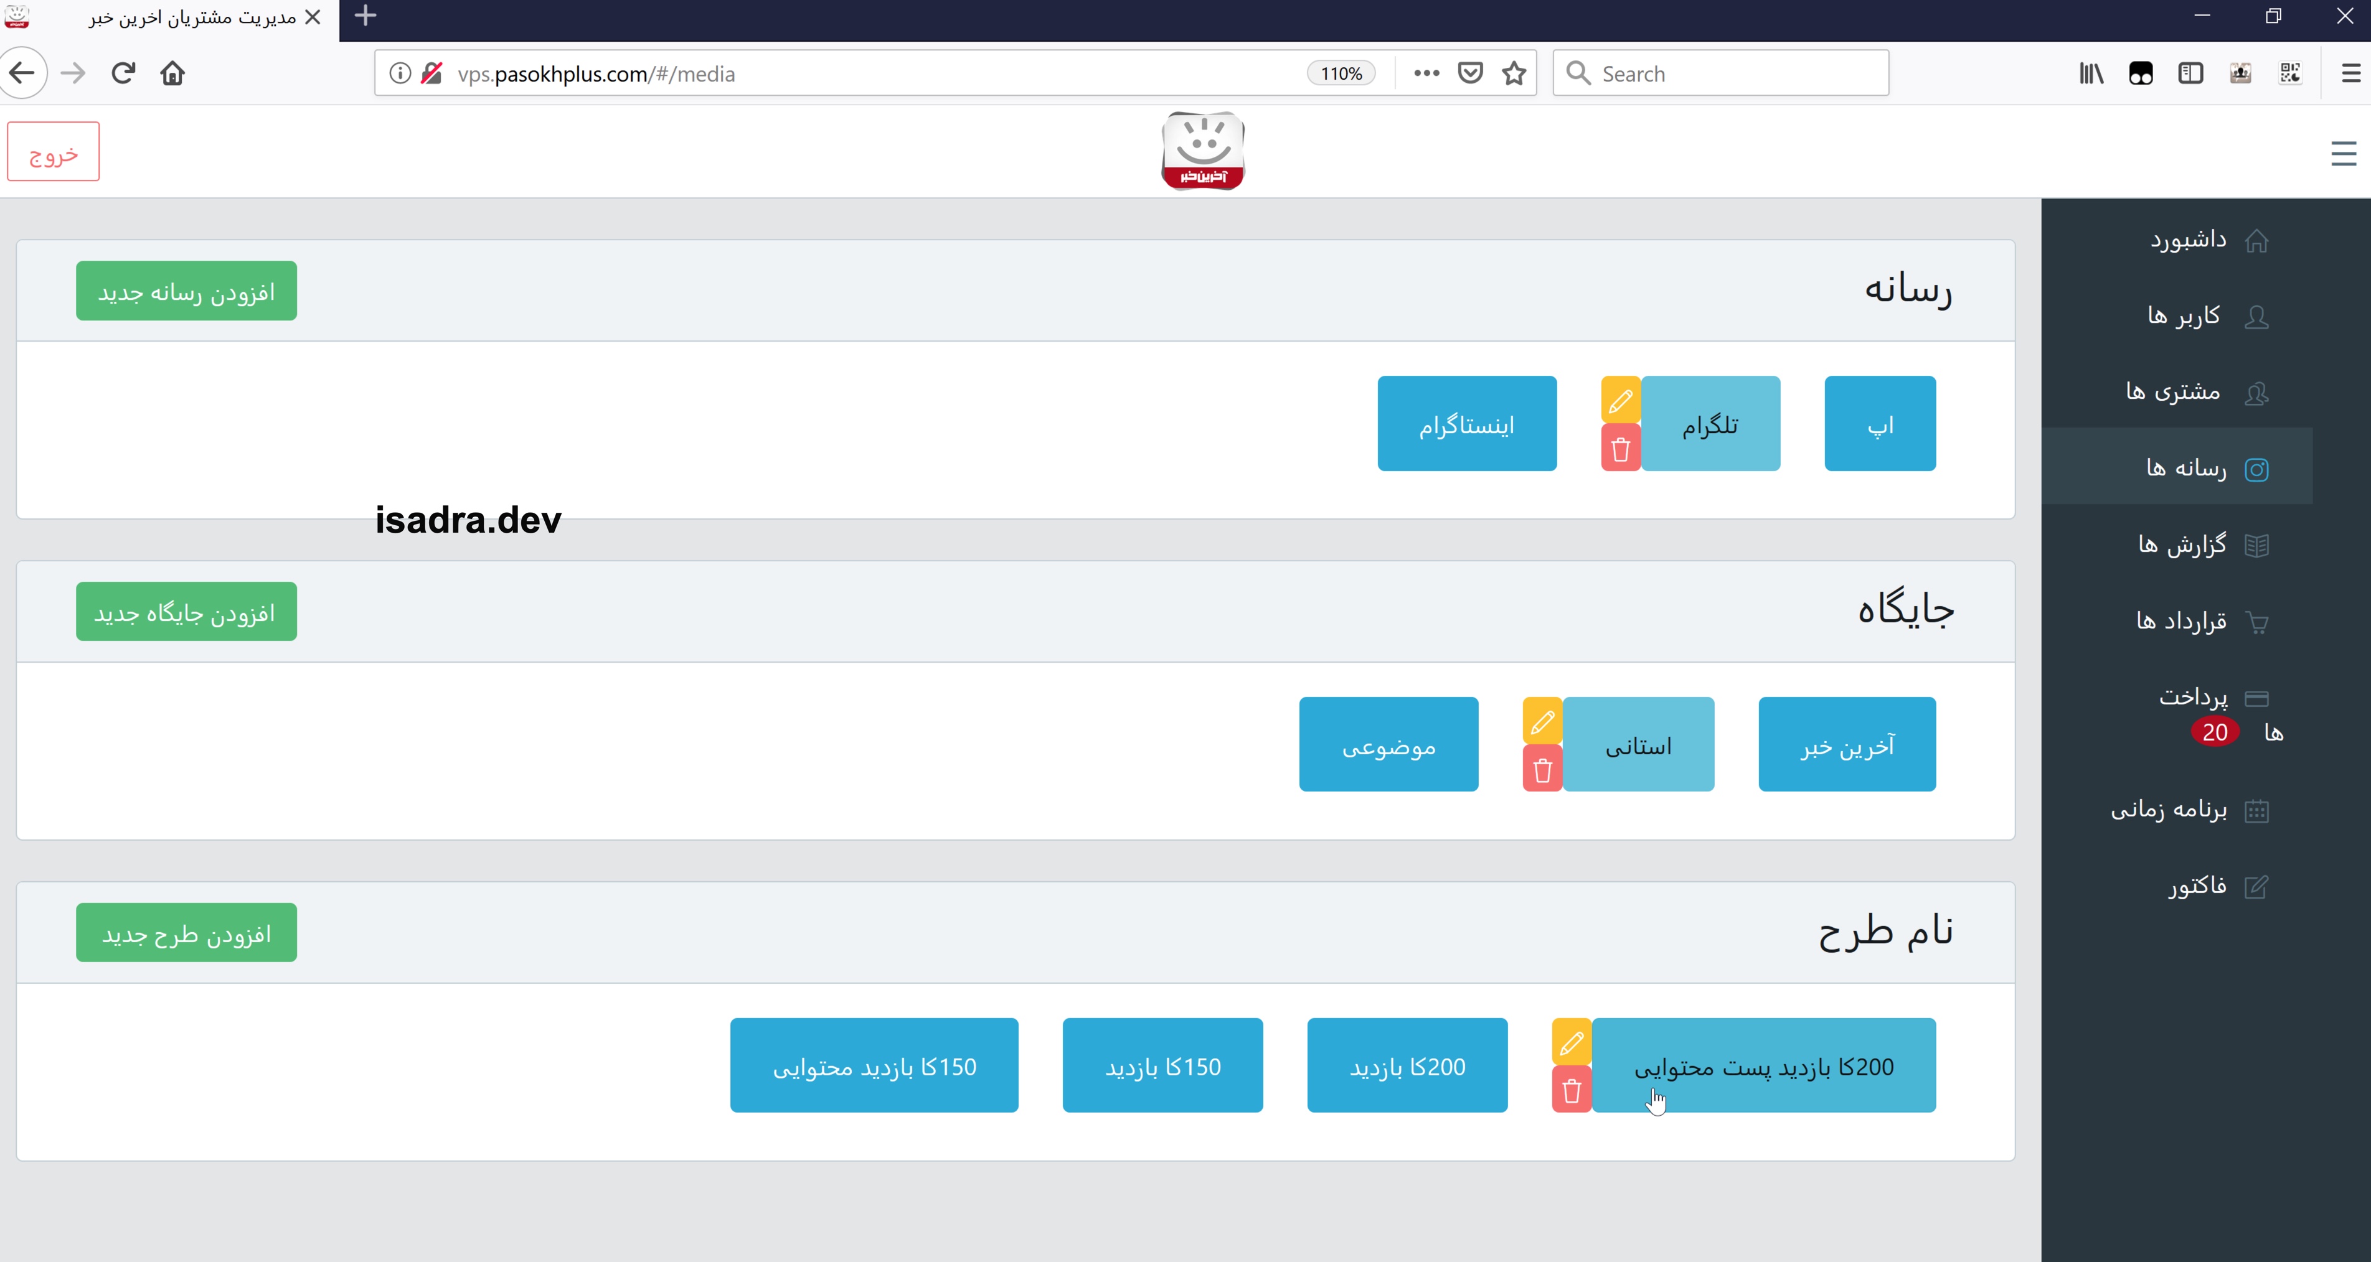Image resolution: width=2371 pixels, height=1262 pixels.
Task: Open فاکتور in the sidebar
Action: [x=2178, y=886]
